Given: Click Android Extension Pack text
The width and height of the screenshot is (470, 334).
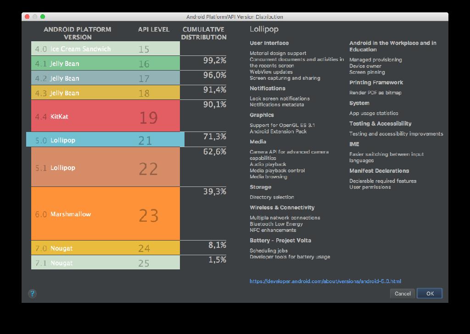Looking at the screenshot, I should pos(278,131).
